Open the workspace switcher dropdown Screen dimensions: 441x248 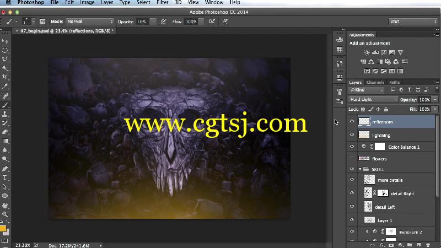(x=412, y=21)
